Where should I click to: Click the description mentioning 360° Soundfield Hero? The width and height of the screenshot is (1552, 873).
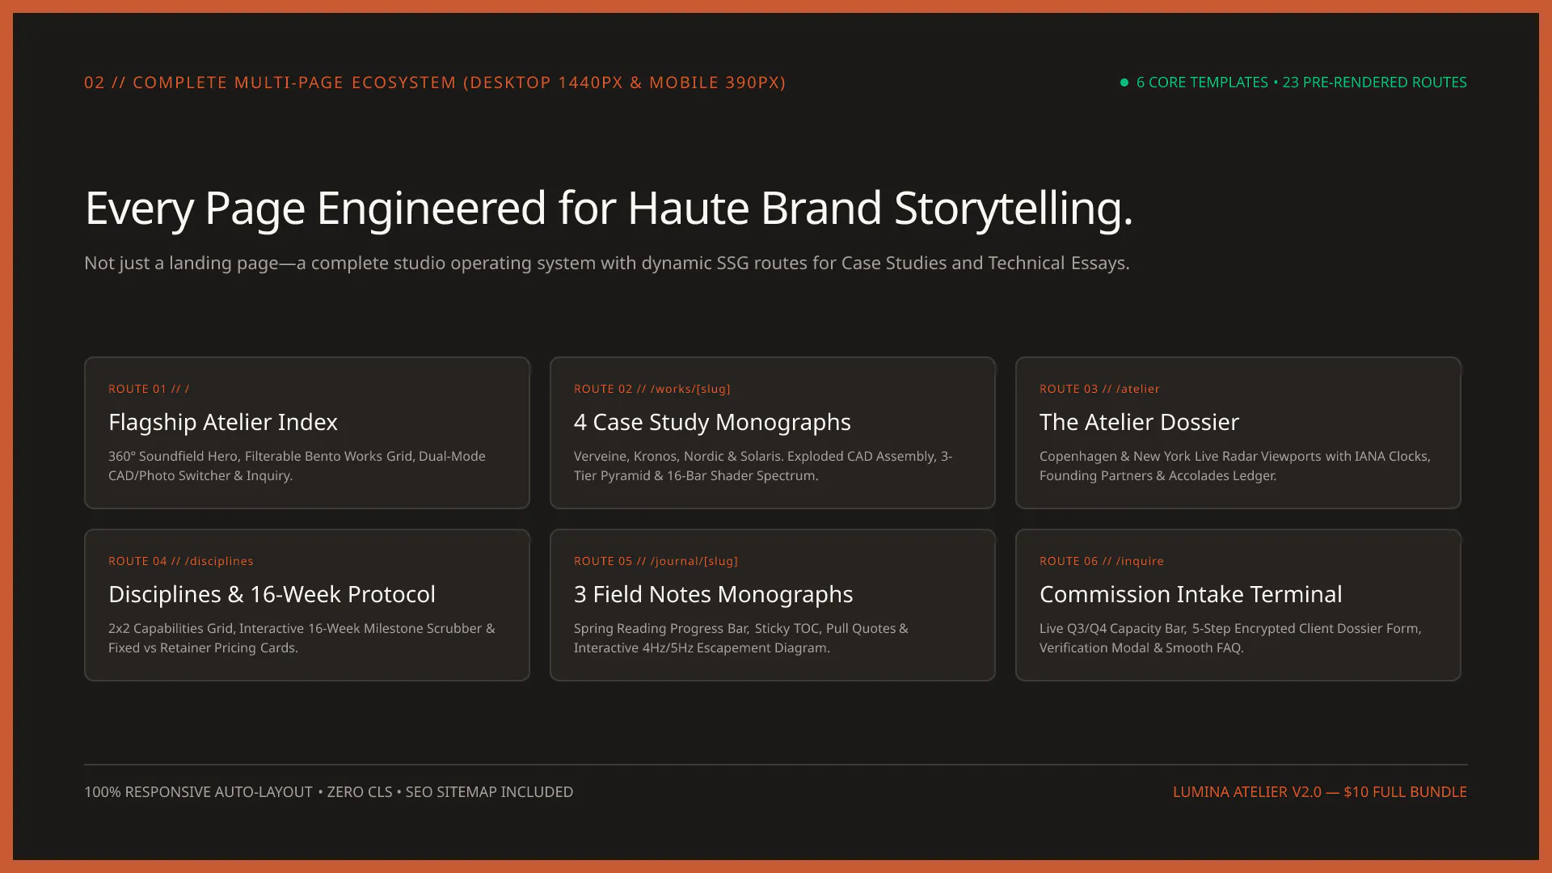point(297,466)
